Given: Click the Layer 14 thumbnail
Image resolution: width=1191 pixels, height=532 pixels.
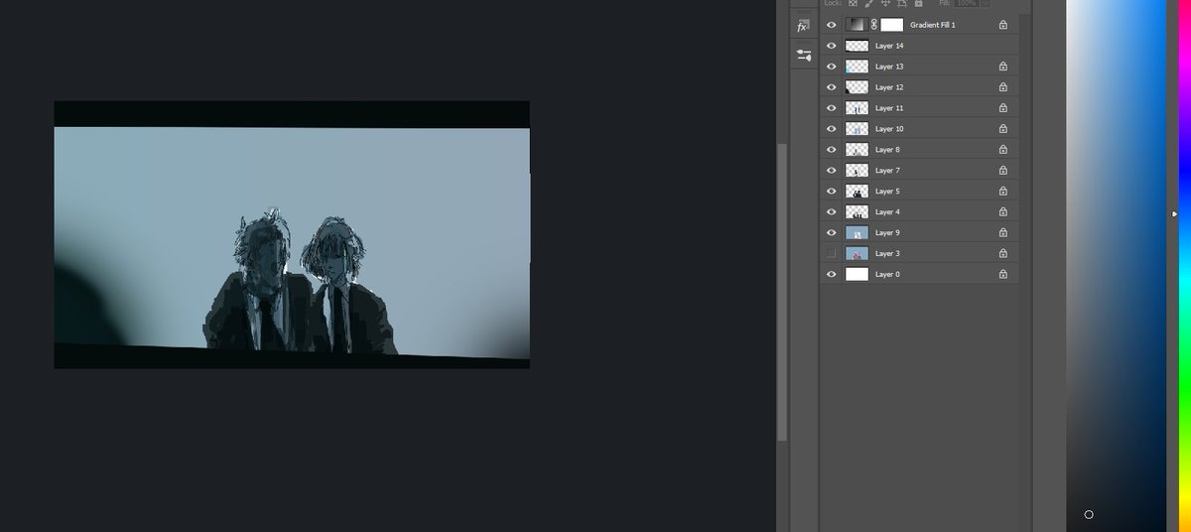Looking at the screenshot, I should click(x=857, y=46).
